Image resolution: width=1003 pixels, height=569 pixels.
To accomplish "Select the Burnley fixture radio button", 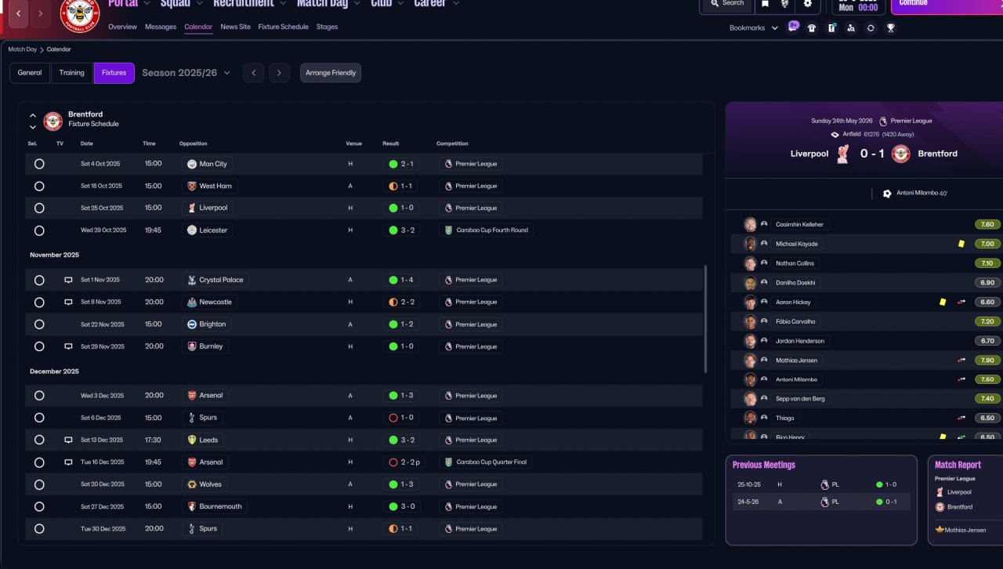I will (x=39, y=346).
